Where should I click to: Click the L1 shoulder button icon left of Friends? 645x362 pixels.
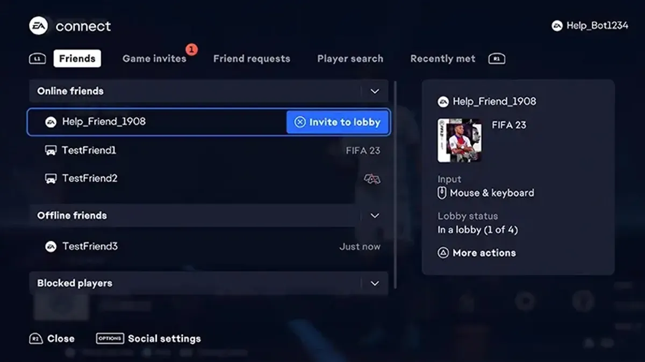(x=37, y=58)
